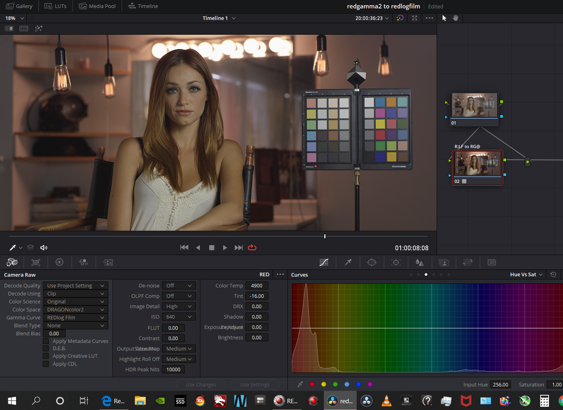The image size is (563, 410).
Task: Open the RGB Mixer palette
Action: (84, 262)
